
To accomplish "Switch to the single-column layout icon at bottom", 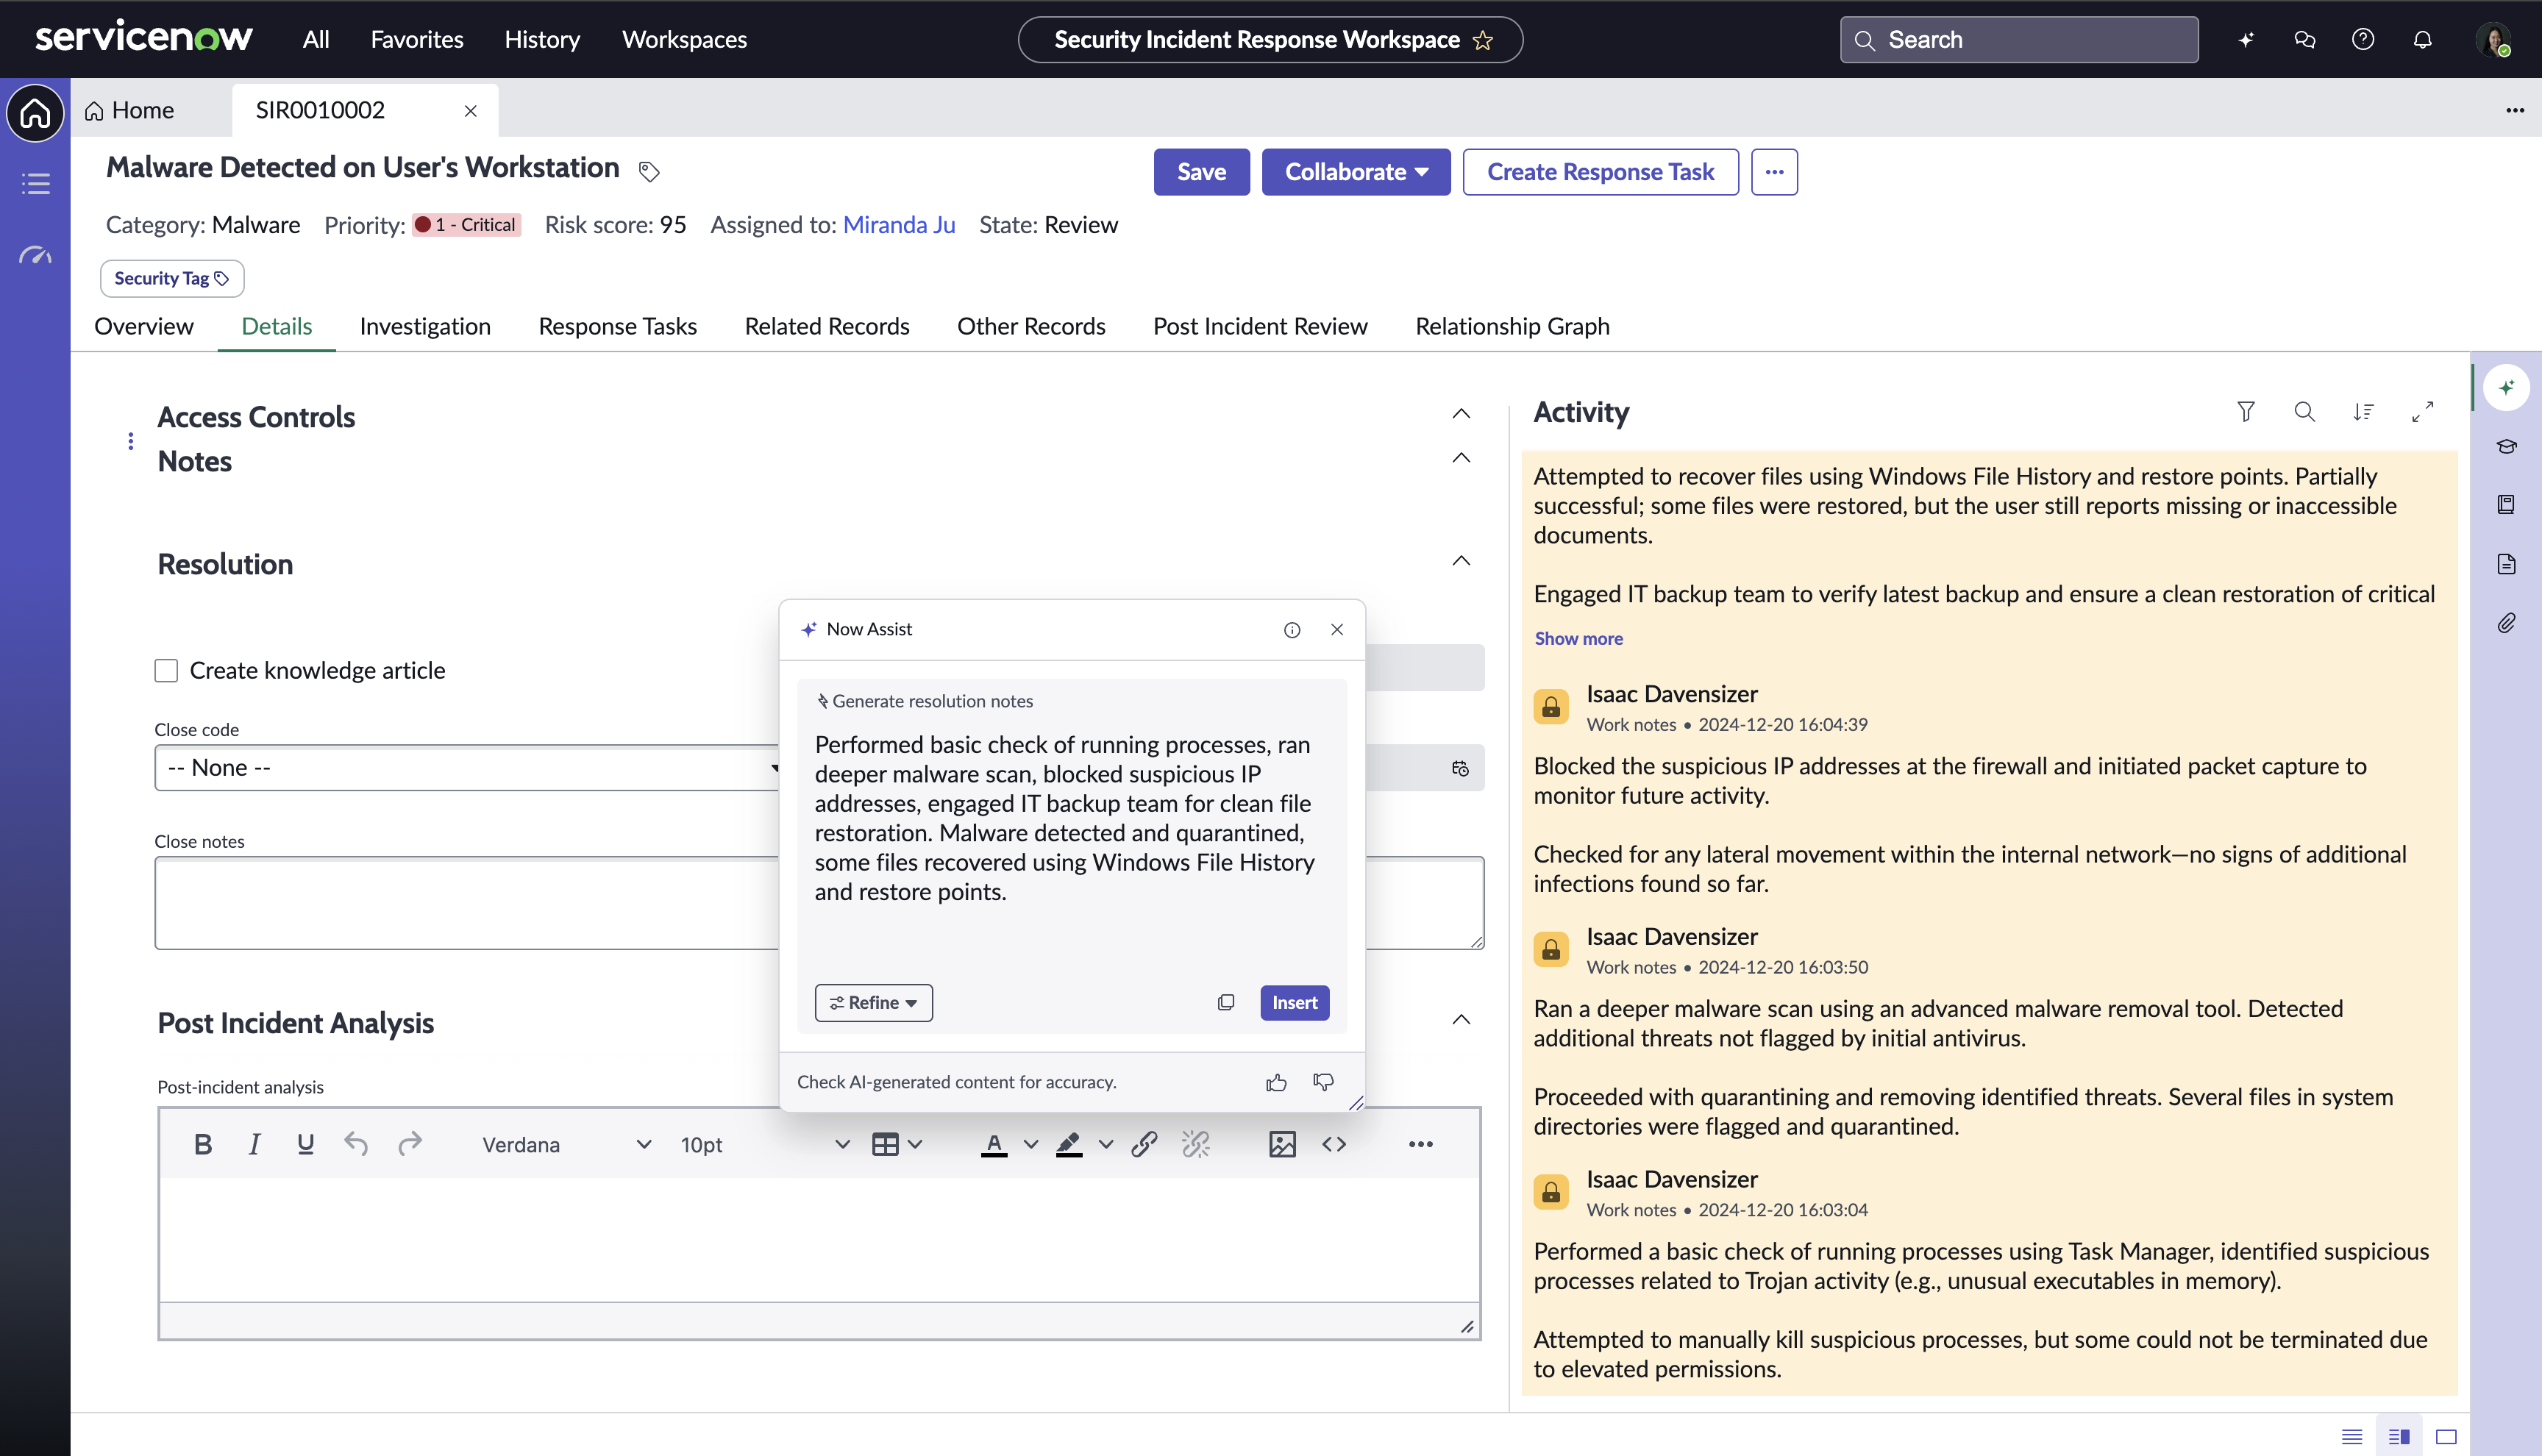I will (2352, 1436).
